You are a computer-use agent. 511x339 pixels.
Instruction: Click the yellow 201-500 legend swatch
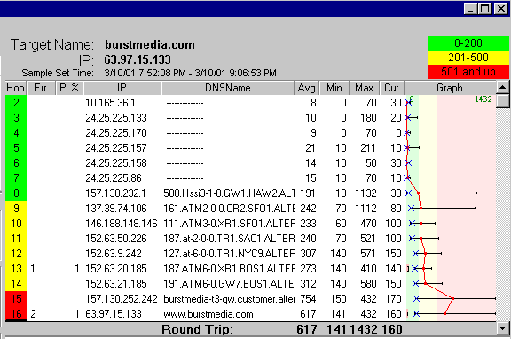click(x=468, y=58)
